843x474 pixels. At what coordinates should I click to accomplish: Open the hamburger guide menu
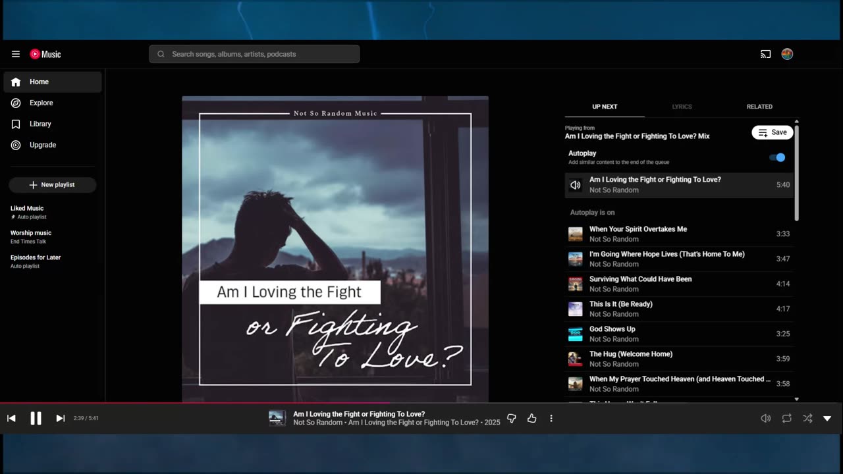16,54
